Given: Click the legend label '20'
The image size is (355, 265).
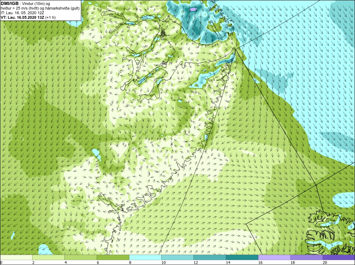Looking at the screenshot, I should [325, 263].
